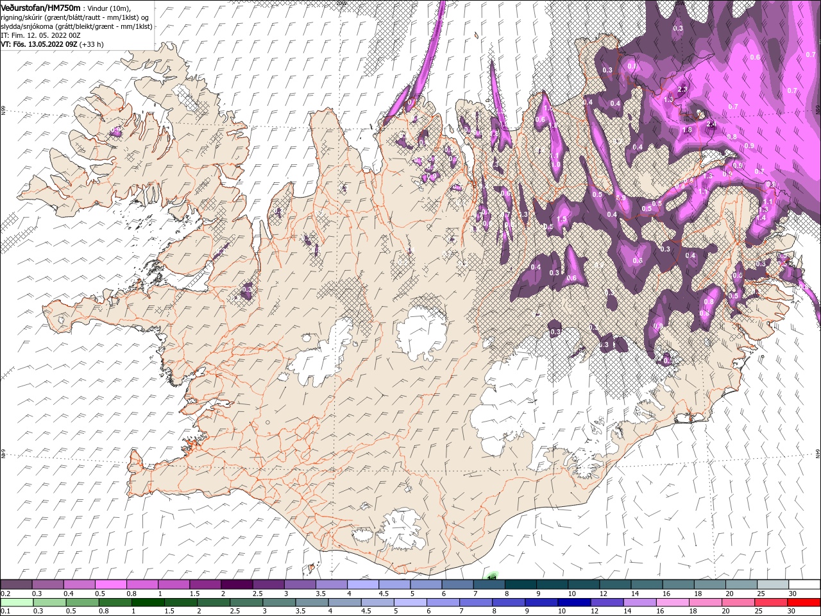Image resolution: width=821 pixels, height=616 pixels.
Task: Click the light lavender 4 snow scale swatch
Action: coord(362,585)
